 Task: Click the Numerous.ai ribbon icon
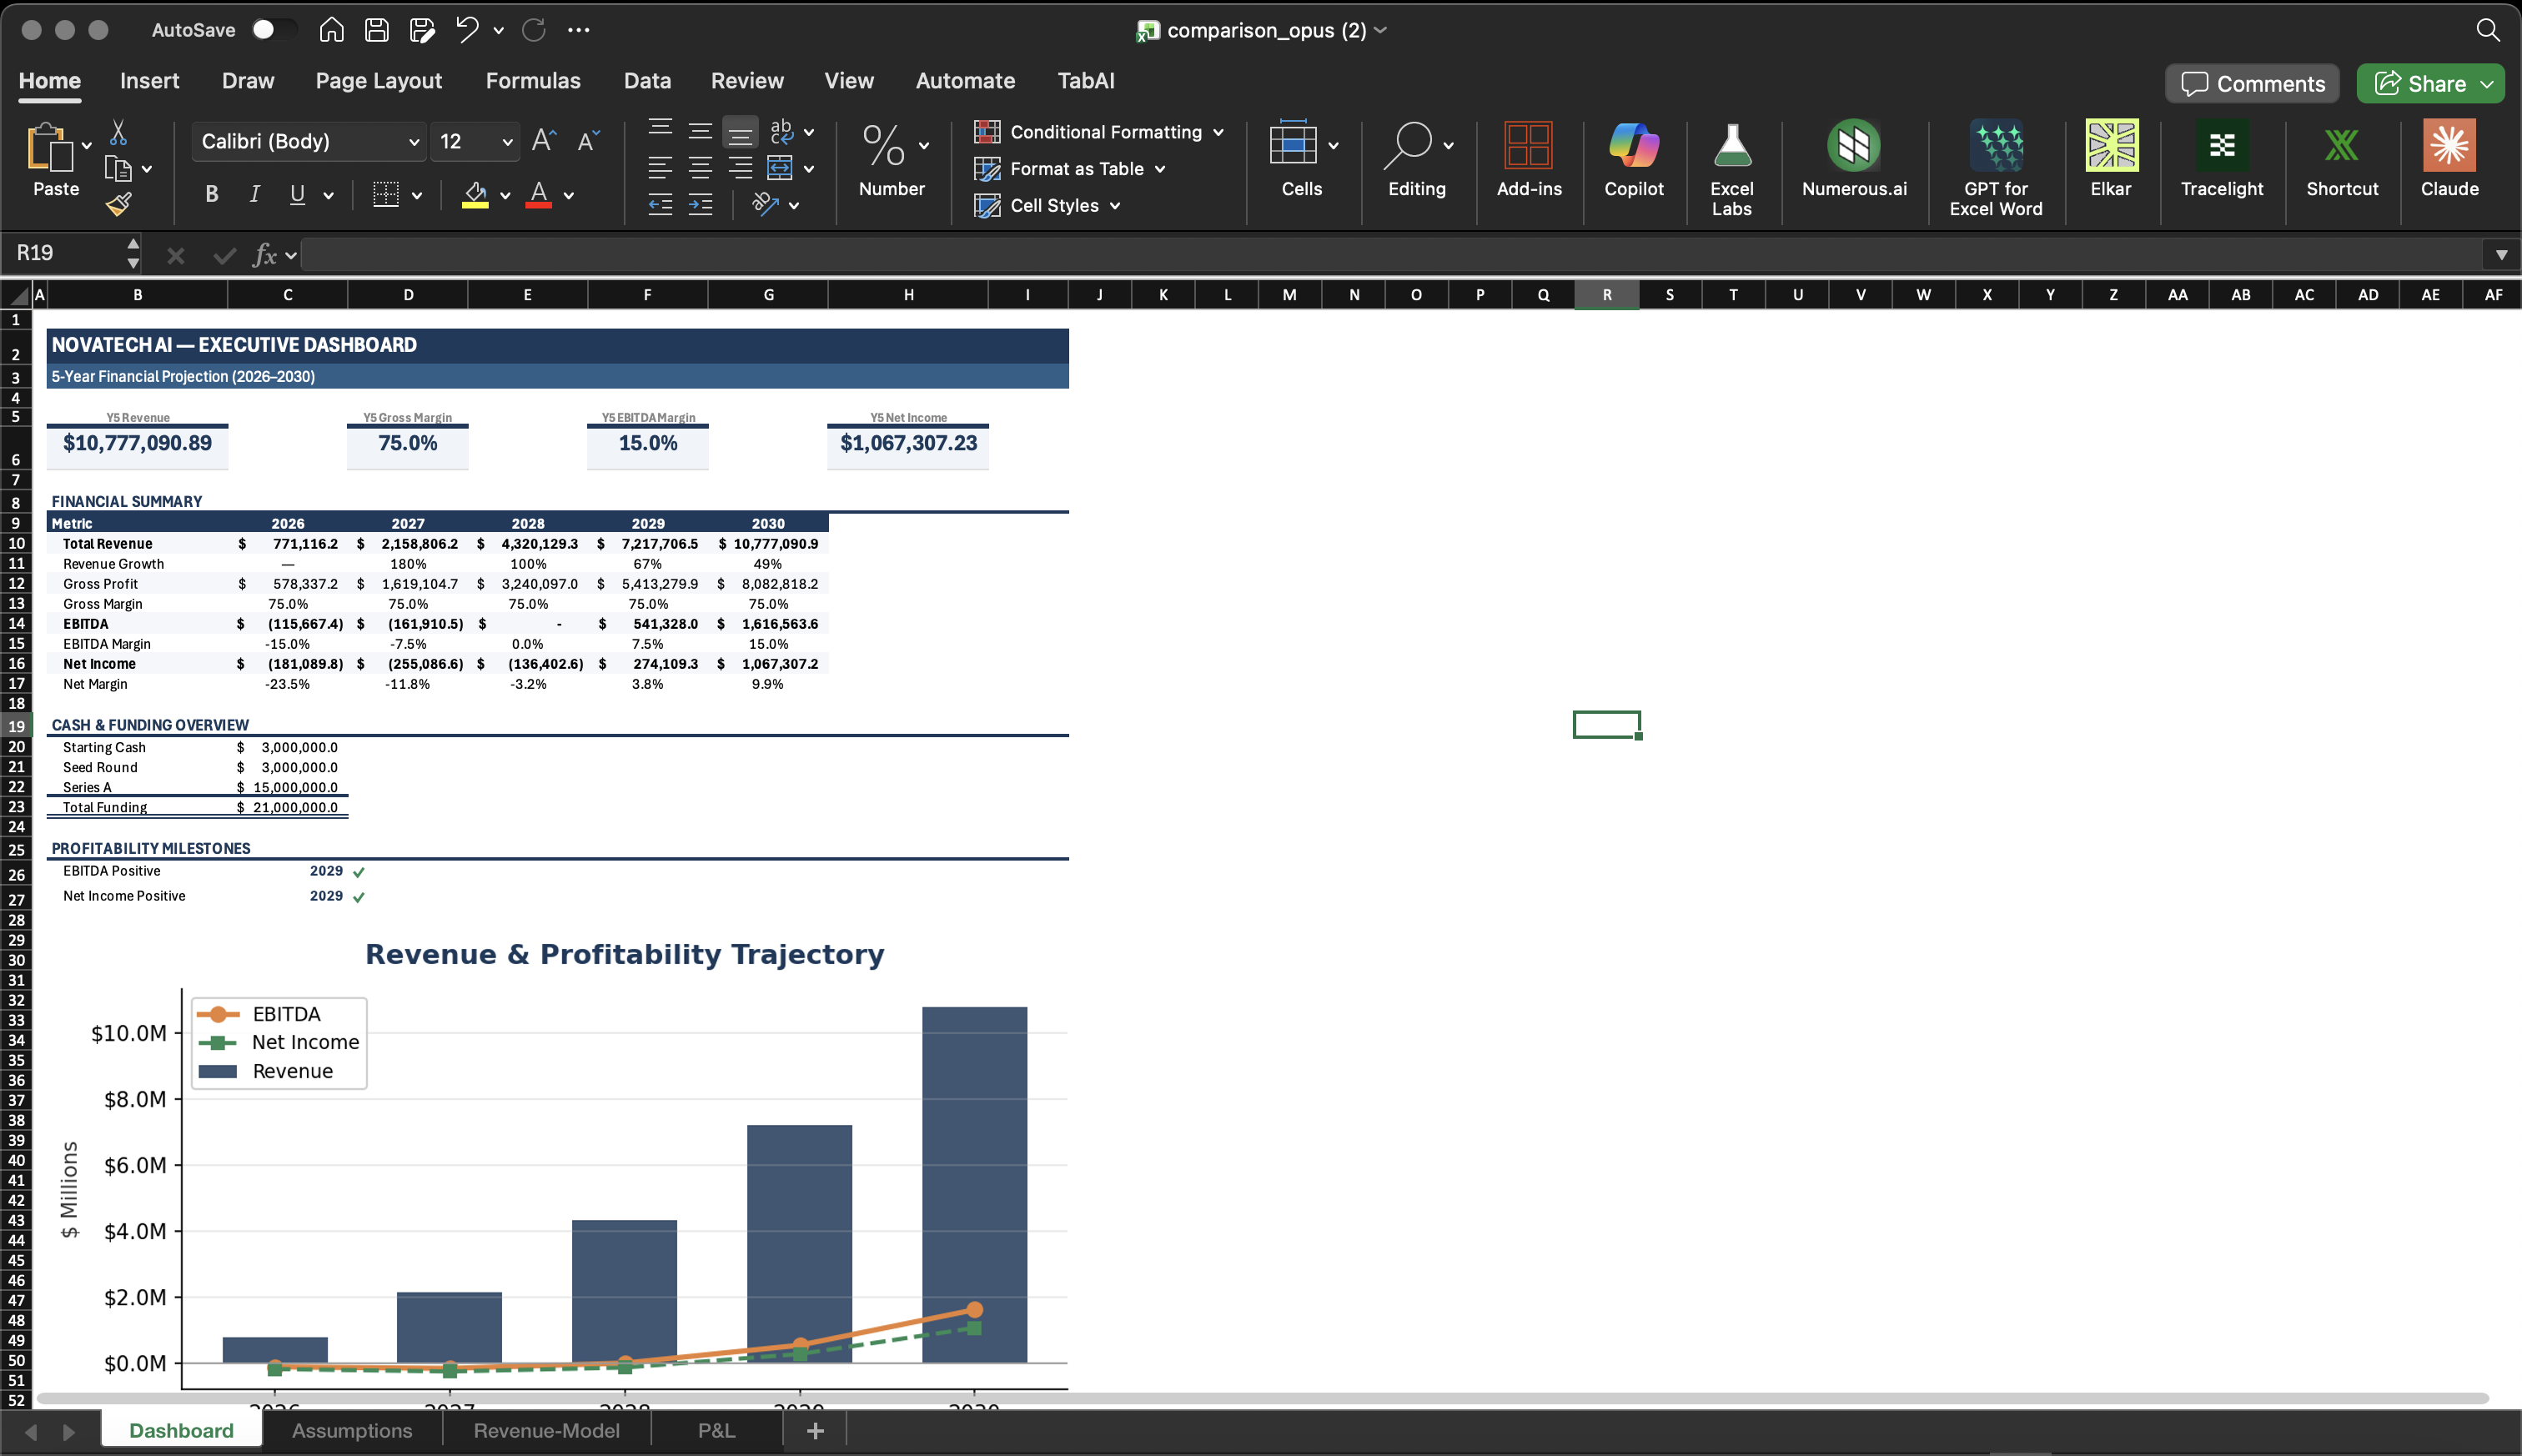click(x=1853, y=147)
